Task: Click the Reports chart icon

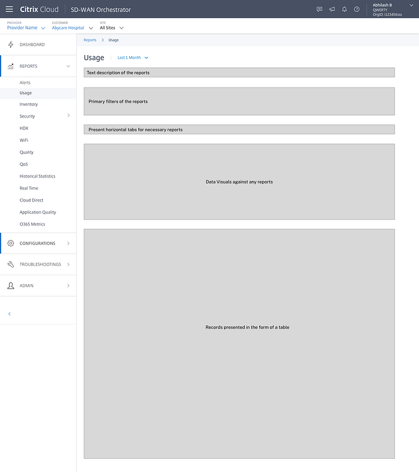Action: click(11, 66)
